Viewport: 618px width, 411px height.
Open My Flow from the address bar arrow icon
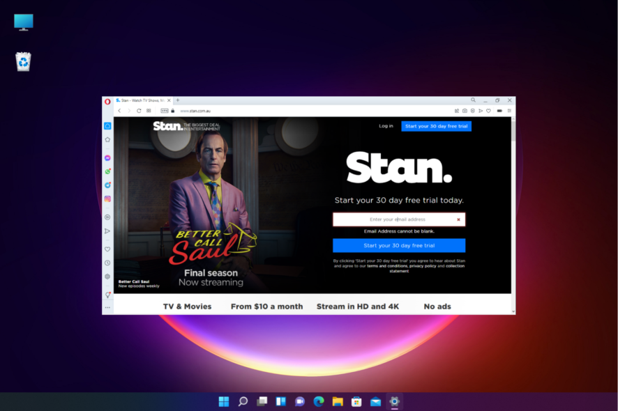coord(481,111)
